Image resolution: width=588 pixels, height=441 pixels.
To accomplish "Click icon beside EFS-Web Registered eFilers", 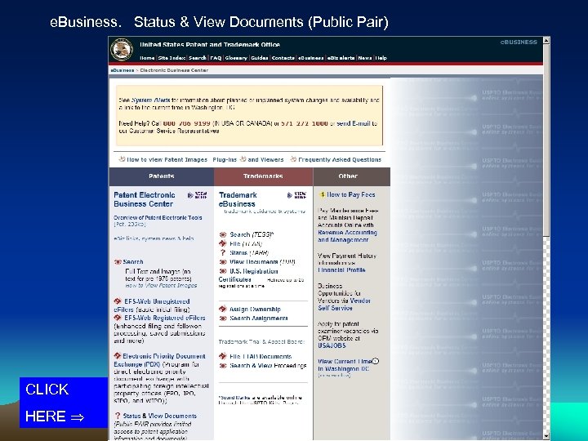I will click(x=118, y=318).
